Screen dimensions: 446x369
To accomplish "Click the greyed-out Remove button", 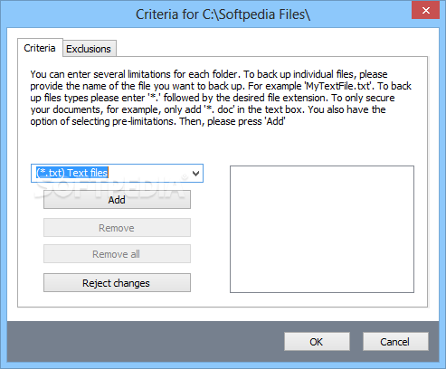I will tap(117, 228).
